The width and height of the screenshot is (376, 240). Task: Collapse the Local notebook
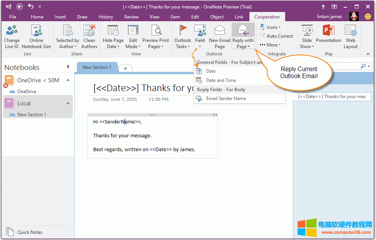pyautogui.click(x=68, y=103)
